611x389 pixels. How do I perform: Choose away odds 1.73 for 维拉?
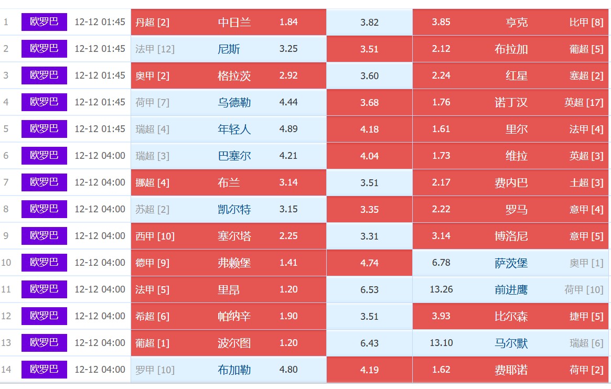[x=441, y=156]
